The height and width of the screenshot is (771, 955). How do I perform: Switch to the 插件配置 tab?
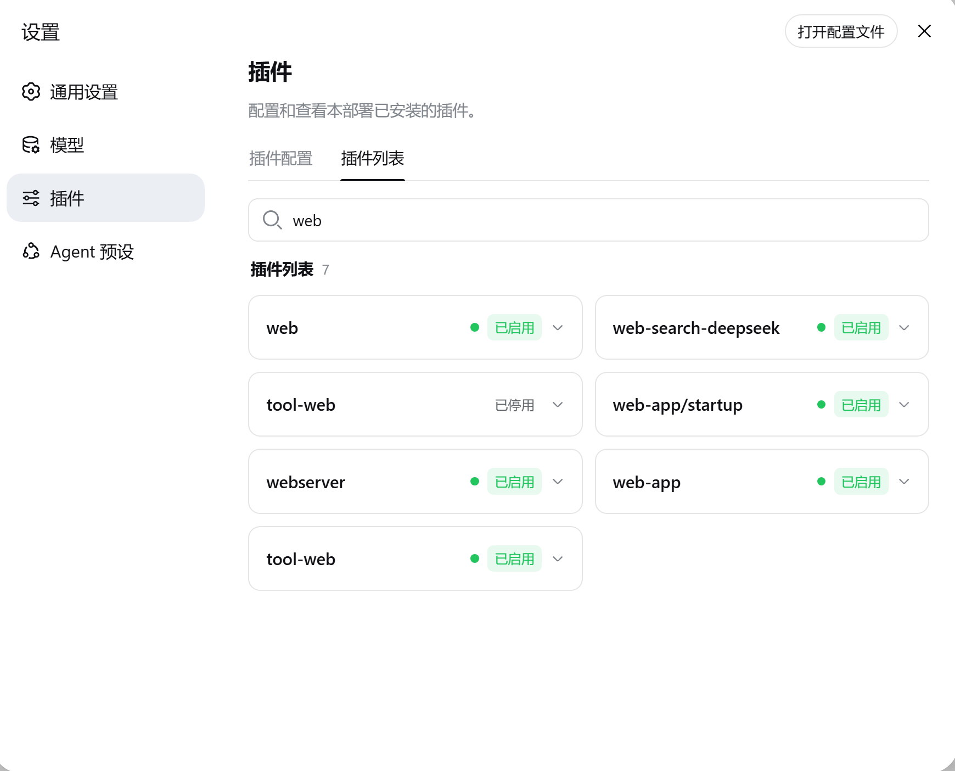point(280,159)
